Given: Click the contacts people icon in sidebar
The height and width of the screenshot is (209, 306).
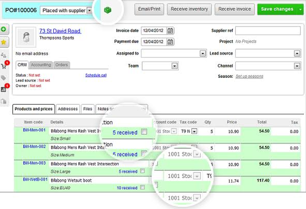Looking at the screenshot, I should click(4, 55).
